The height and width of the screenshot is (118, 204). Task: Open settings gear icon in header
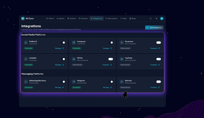pyautogui.click(x=156, y=19)
